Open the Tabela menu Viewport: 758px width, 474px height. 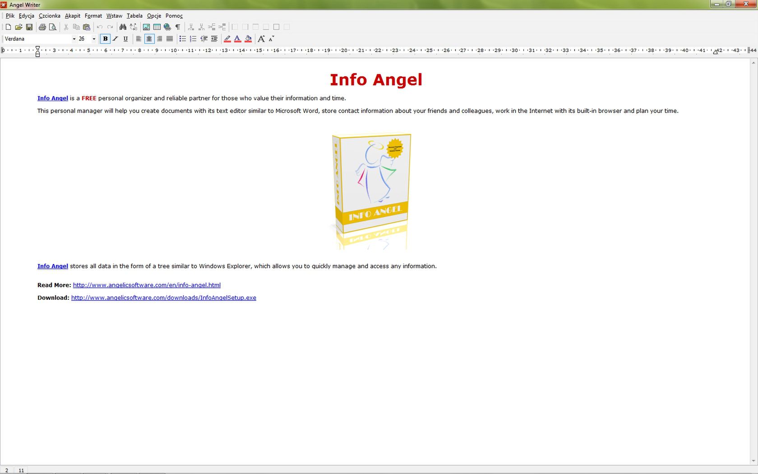pyautogui.click(x=134, y=15)
